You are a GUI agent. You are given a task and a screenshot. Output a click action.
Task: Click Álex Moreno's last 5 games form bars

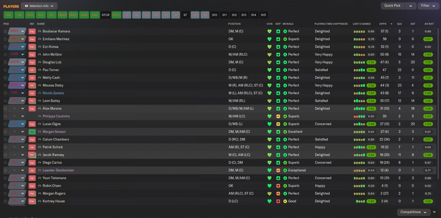359,109
